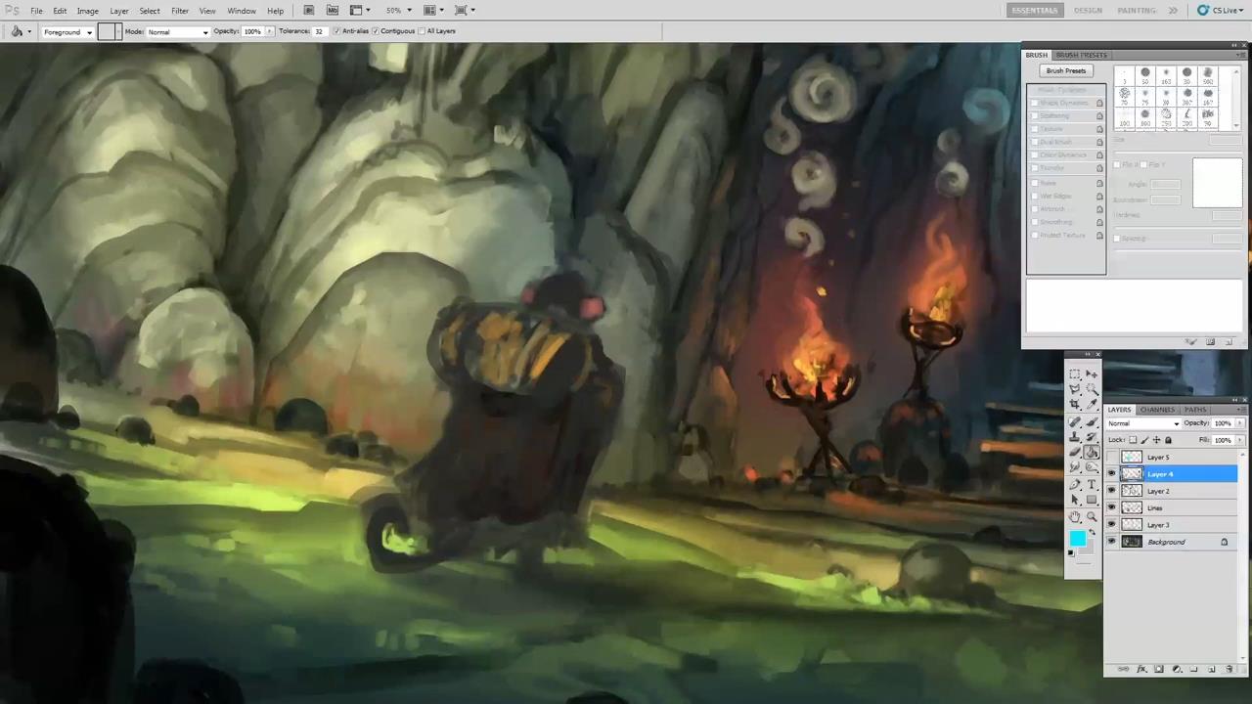Viewport: 1252px width, 704px height.
Task: Switch to the Painting workspace
Action: [x=1137, y=10]
